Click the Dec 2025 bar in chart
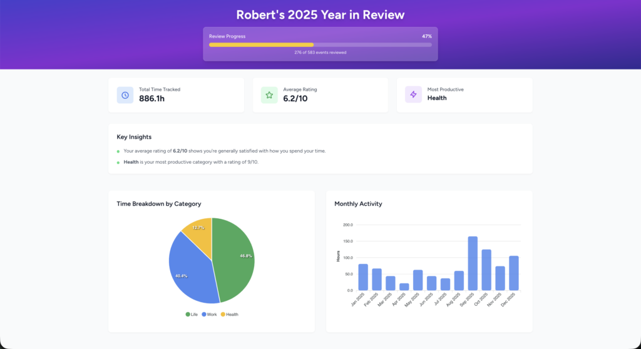This screenshot has width=641, height=349. [514, 273]
